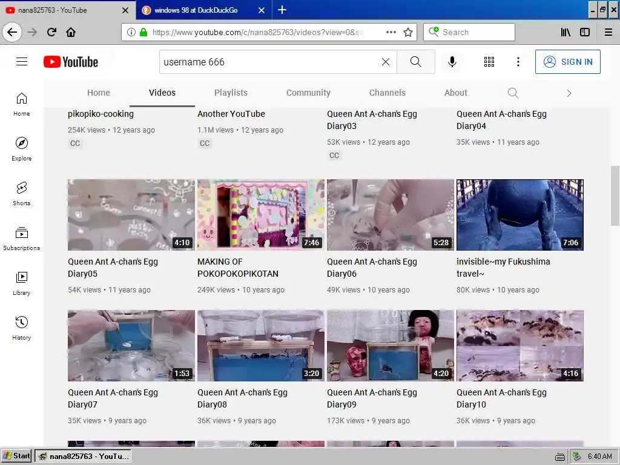Viewport: 620px width, 465px height.
Task: Open the Channels tab
Action: coord(387,93)
